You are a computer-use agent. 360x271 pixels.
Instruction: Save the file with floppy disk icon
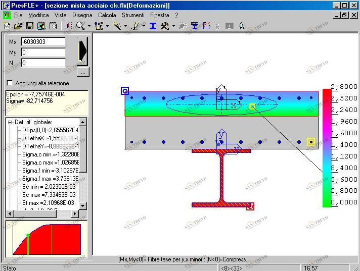(x=29, y=26)
